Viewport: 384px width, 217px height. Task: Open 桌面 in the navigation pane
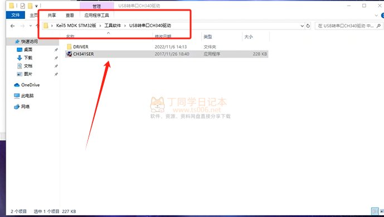[x=28, y=50]
